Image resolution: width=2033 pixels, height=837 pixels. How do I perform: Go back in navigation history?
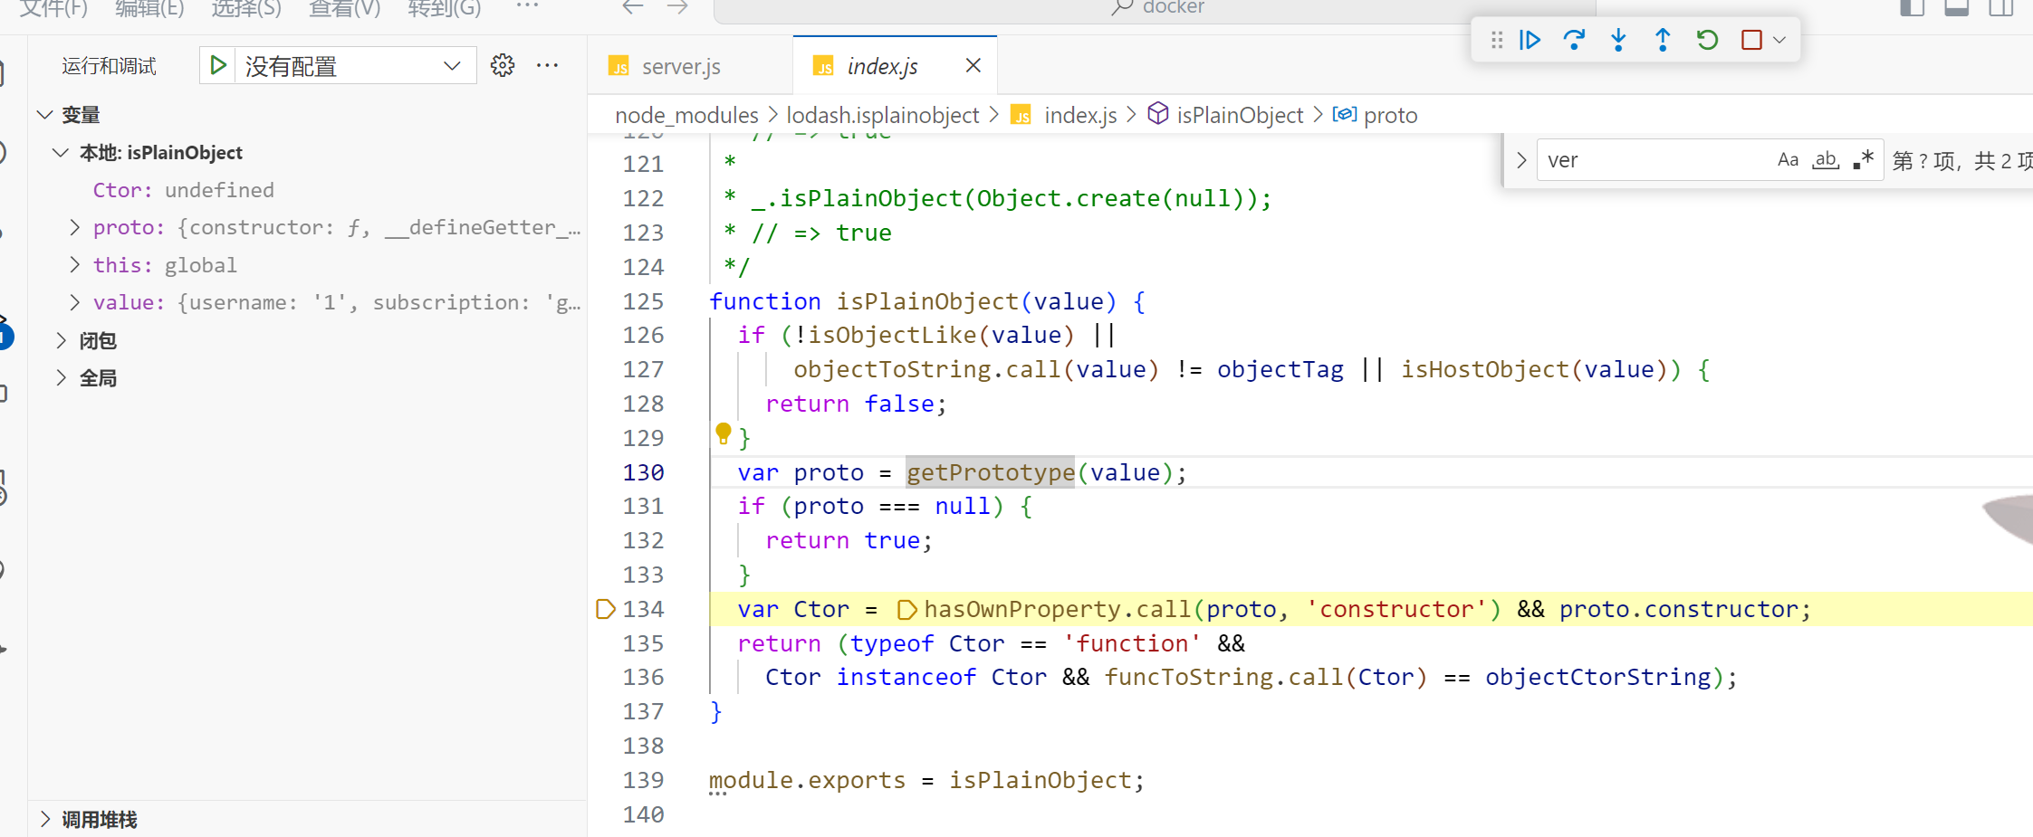coord(633,7)
